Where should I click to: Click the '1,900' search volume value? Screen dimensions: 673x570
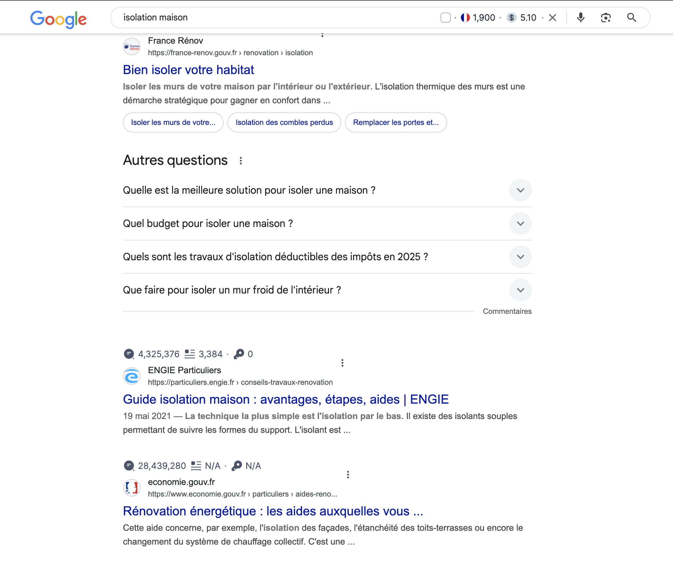pos(484,18)
